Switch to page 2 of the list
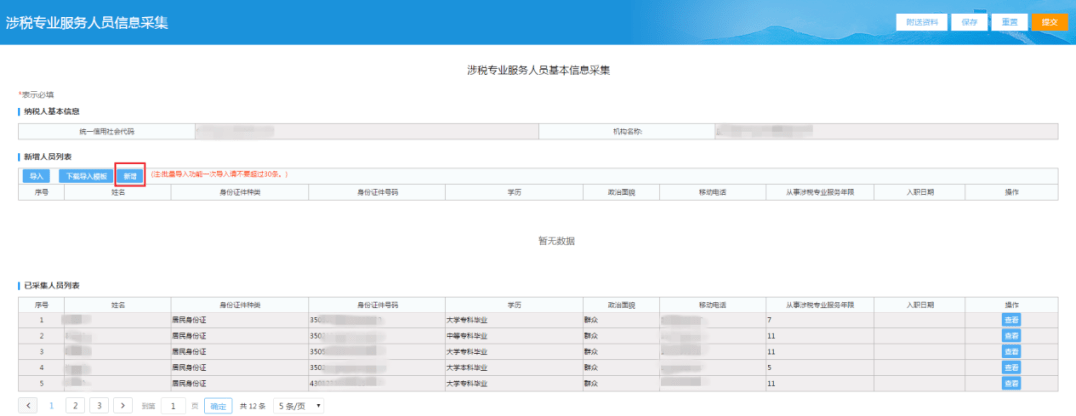 (x=75, y=406)
